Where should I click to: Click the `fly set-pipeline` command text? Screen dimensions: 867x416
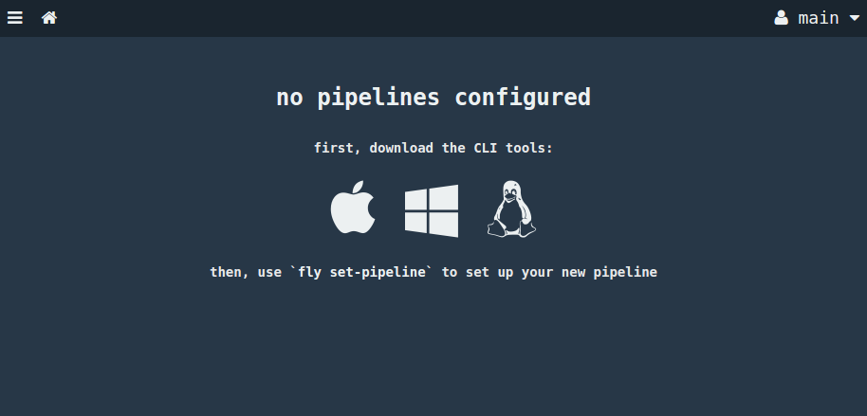click(x=361, y=272)
